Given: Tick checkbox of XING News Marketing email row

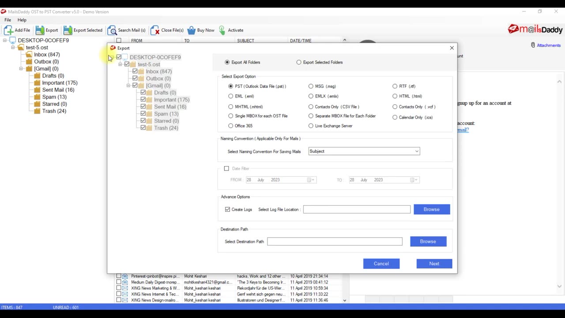Looking at the screenshot, I should (119, 288).
